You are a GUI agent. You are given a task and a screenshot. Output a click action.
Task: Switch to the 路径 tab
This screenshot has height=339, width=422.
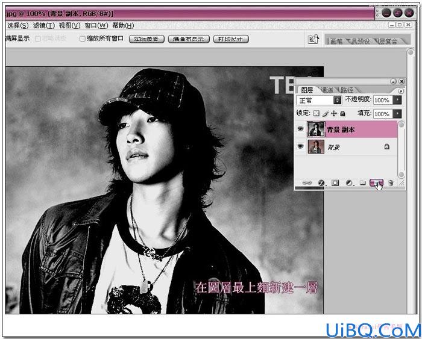pos(347,90)
